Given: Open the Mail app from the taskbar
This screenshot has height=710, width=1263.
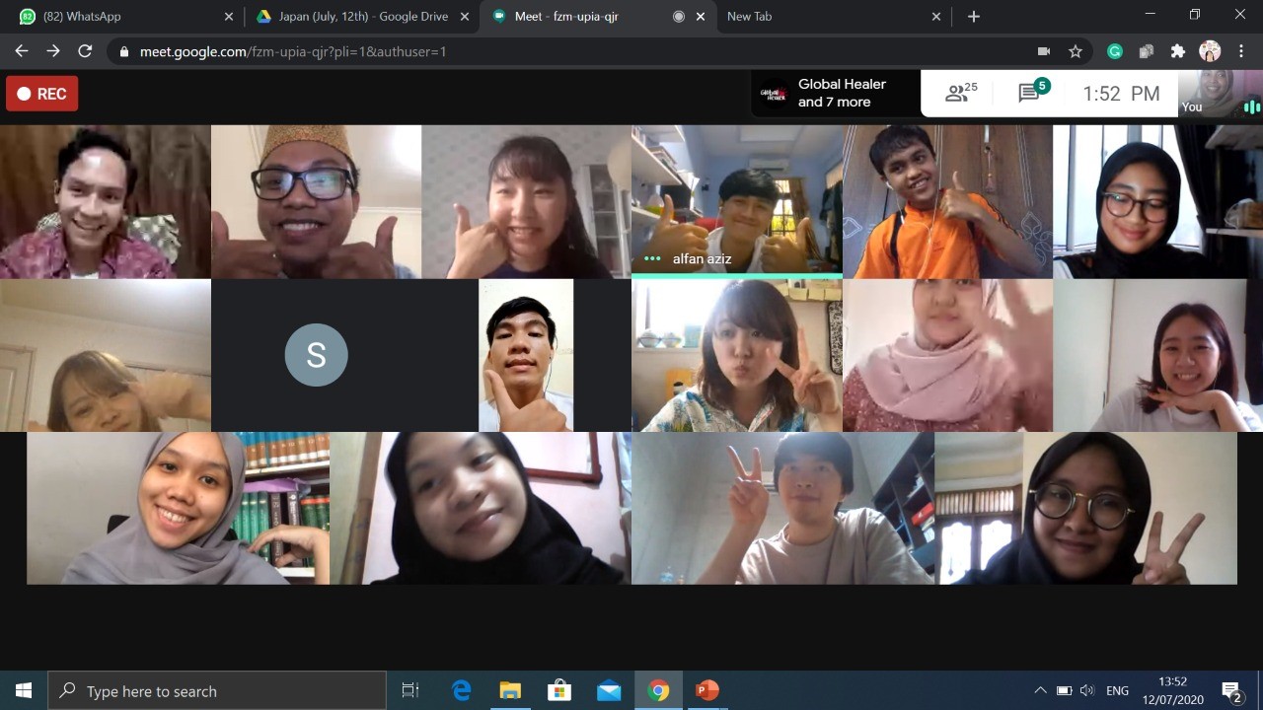Looking at the screenshot, I should click(x=609, y=690).
